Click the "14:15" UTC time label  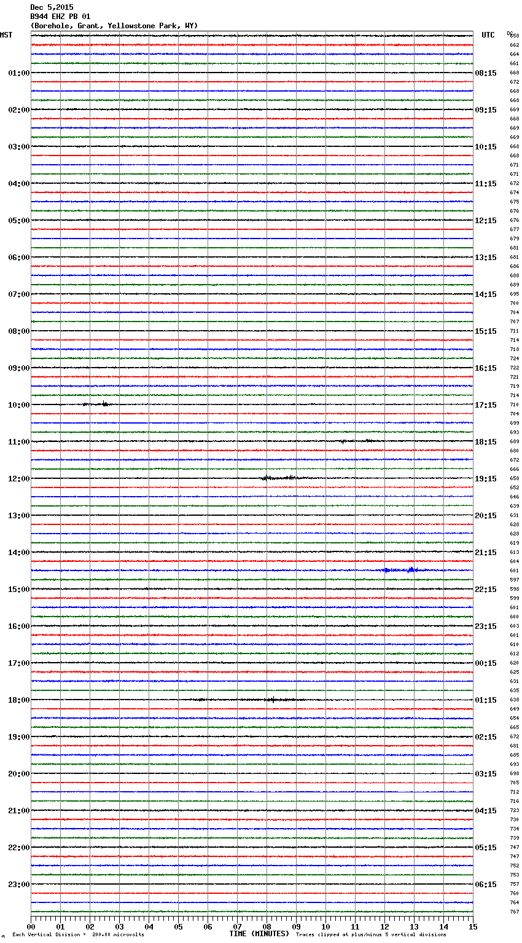coord(486,294)
